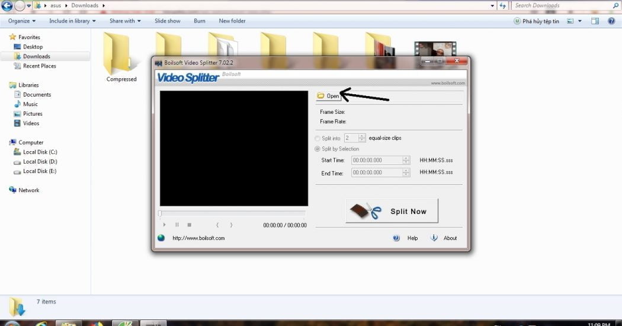Open the address bar history dropdown
Viewport: 622px width, 326px height.
coord(492,5)
